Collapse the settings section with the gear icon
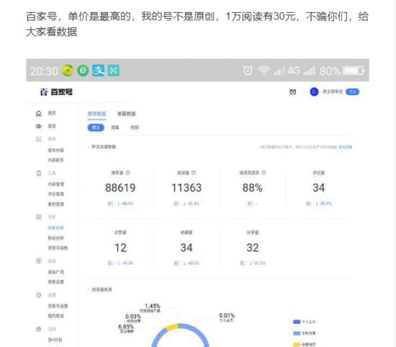The height and width of the screenshot is (347, 396). tap(39, 295)
